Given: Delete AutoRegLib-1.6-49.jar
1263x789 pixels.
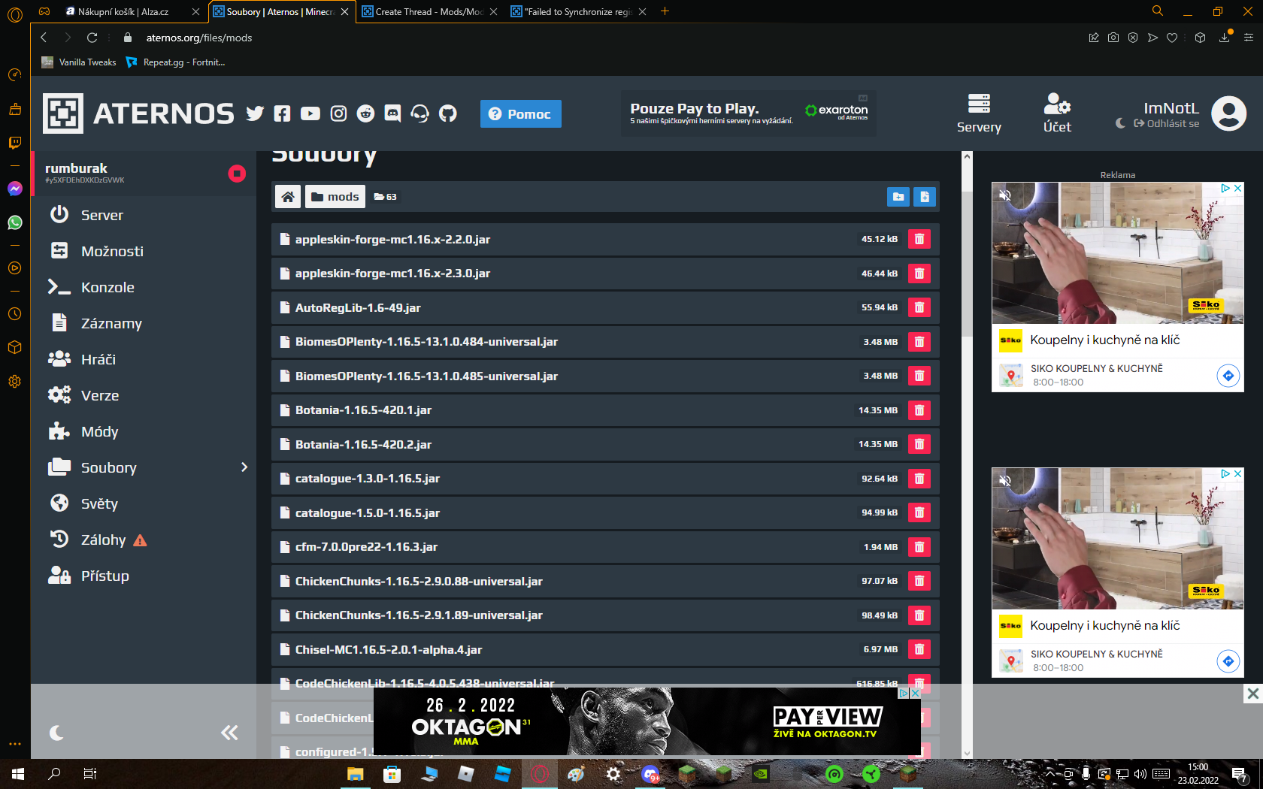Looking at the screenshot, I should click(x=919, y=307).
